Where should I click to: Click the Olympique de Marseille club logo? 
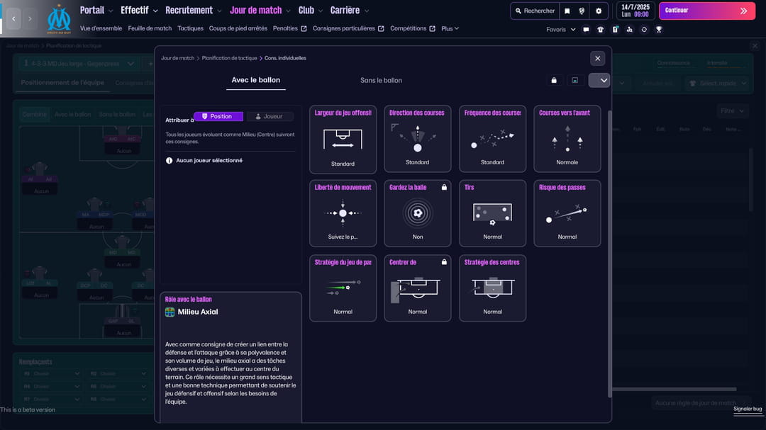(x=59, y=18)
